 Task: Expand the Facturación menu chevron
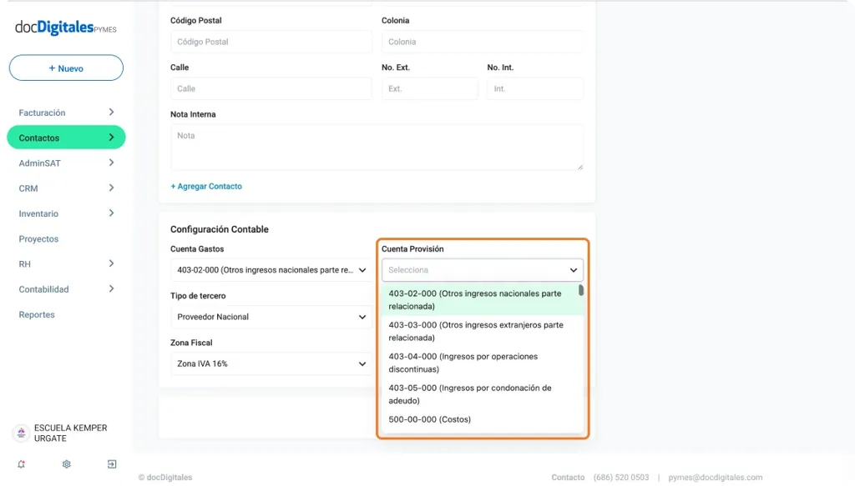[111, 113]
